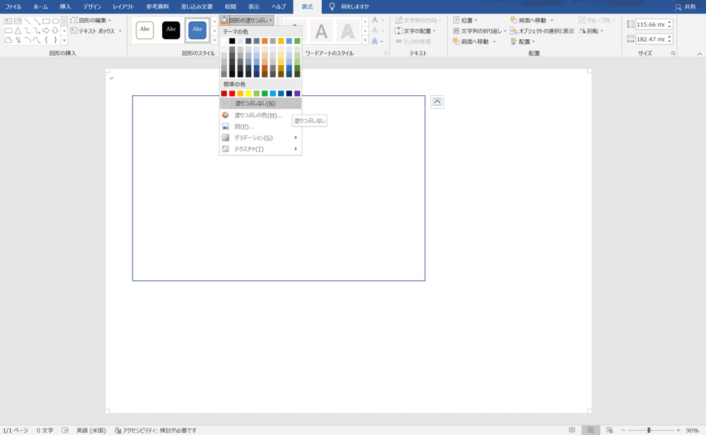The width and height of the screenshot is (706, 435).
Task: Click the 英語 (米国) language indicator
Action: coord(92,430)
